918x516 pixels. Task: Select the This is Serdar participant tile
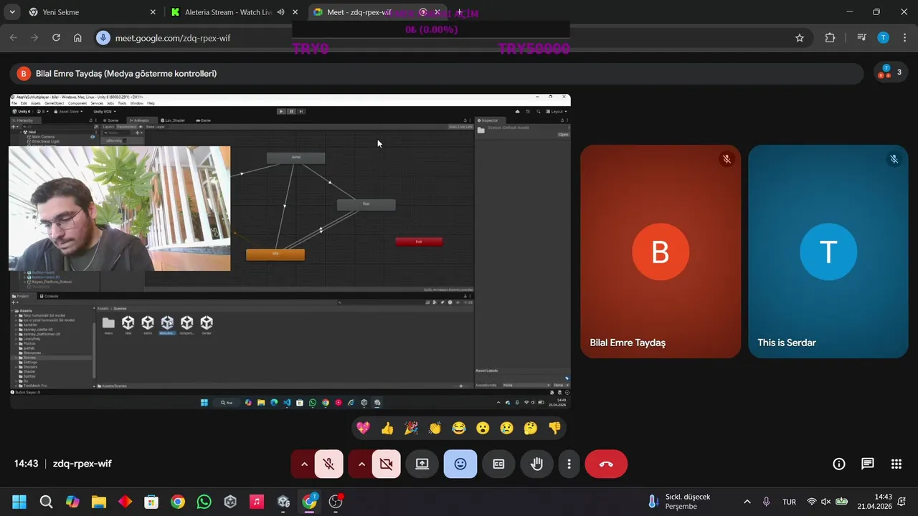coord(828,252)
